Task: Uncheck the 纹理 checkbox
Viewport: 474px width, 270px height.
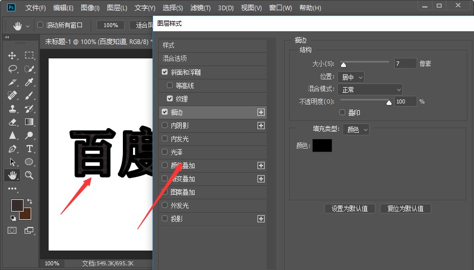Action: coord(169,99)
